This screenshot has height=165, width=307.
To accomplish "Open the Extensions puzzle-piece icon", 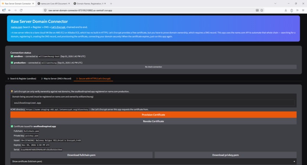I will [x=291, y=10].
